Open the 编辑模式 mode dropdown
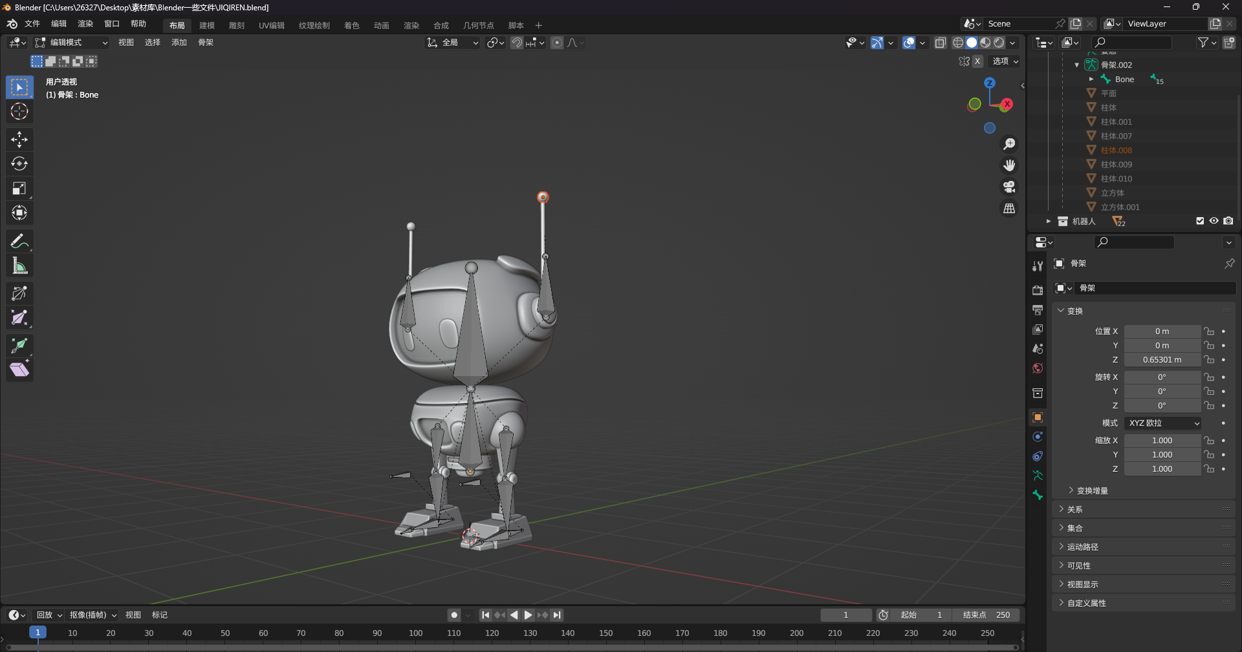 [71, 43]
